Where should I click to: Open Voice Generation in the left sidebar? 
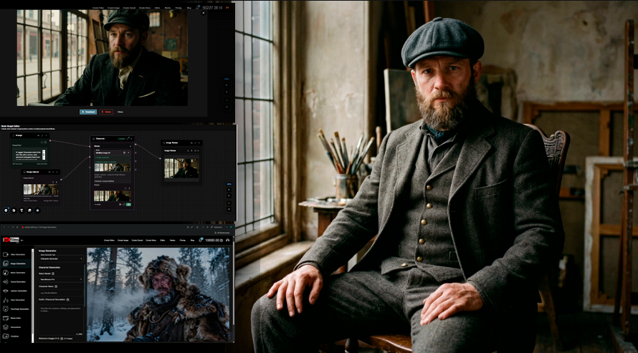click(16, 300)
